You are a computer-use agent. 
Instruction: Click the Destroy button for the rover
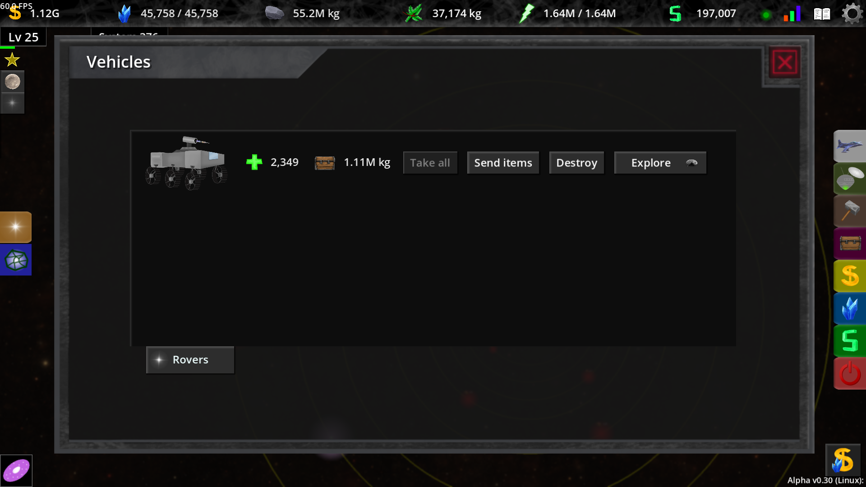pyautogui.click(x=576, y=163)
